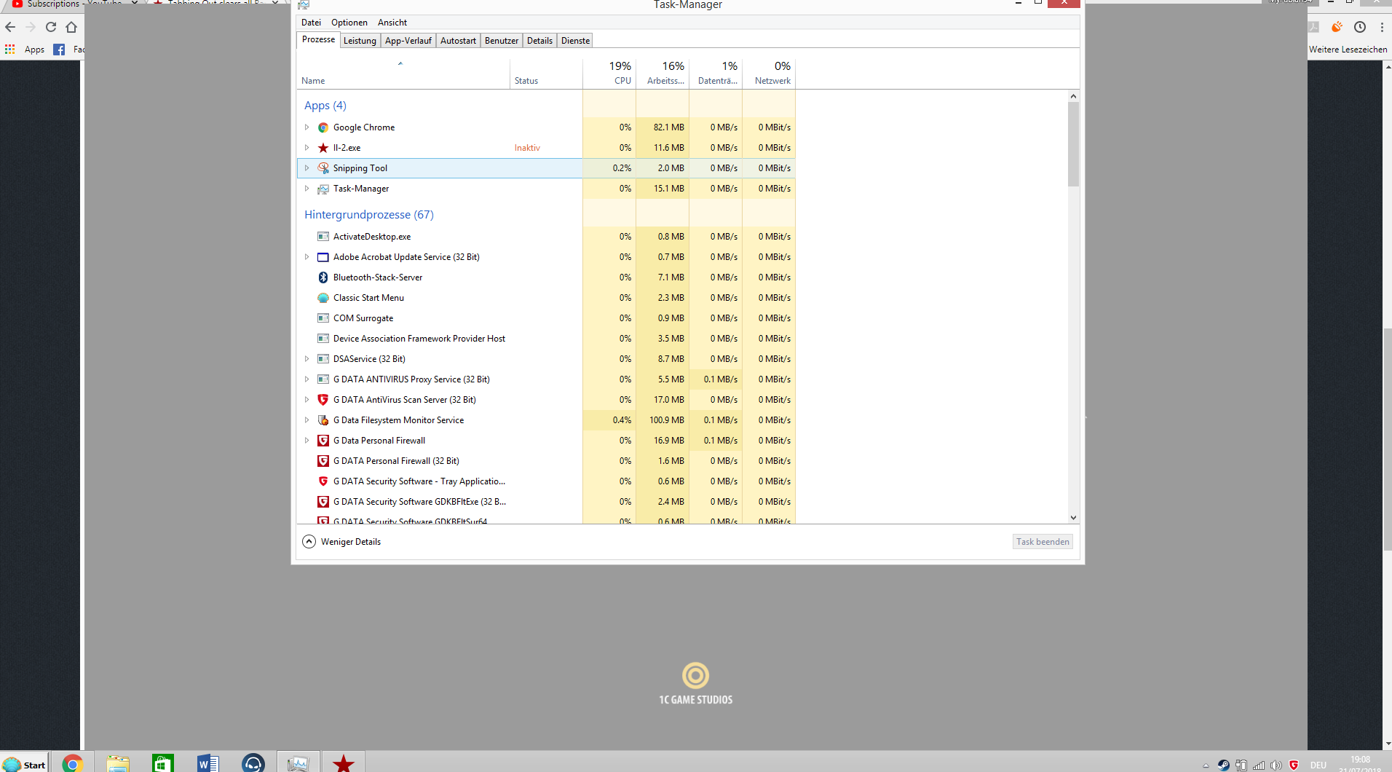This screenshot has width=1392, height=772.
Task: Open Word from the taskbar
Action: coord(207,763)
